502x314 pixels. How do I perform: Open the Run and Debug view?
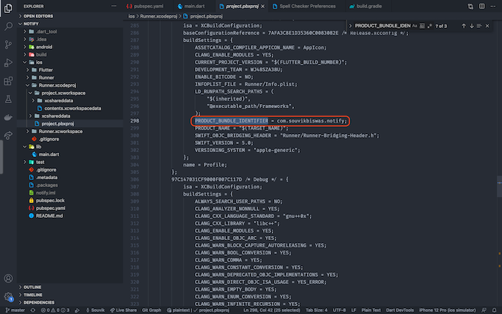click(9, 62)
